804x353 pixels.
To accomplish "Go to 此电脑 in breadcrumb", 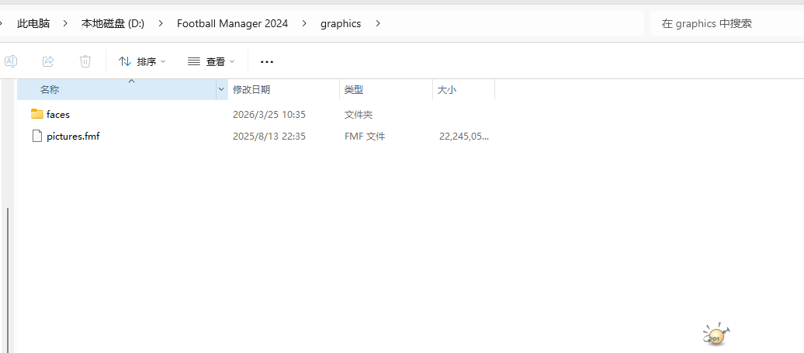I will coord(33,23).
